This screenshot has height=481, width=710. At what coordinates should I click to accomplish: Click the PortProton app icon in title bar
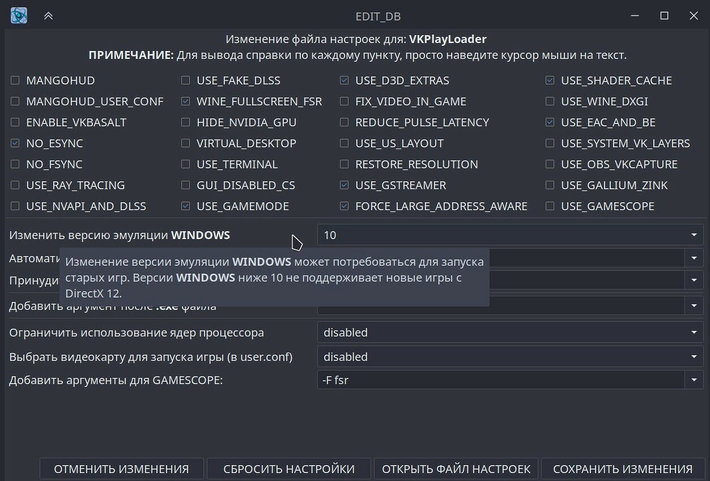click(19, 15)
